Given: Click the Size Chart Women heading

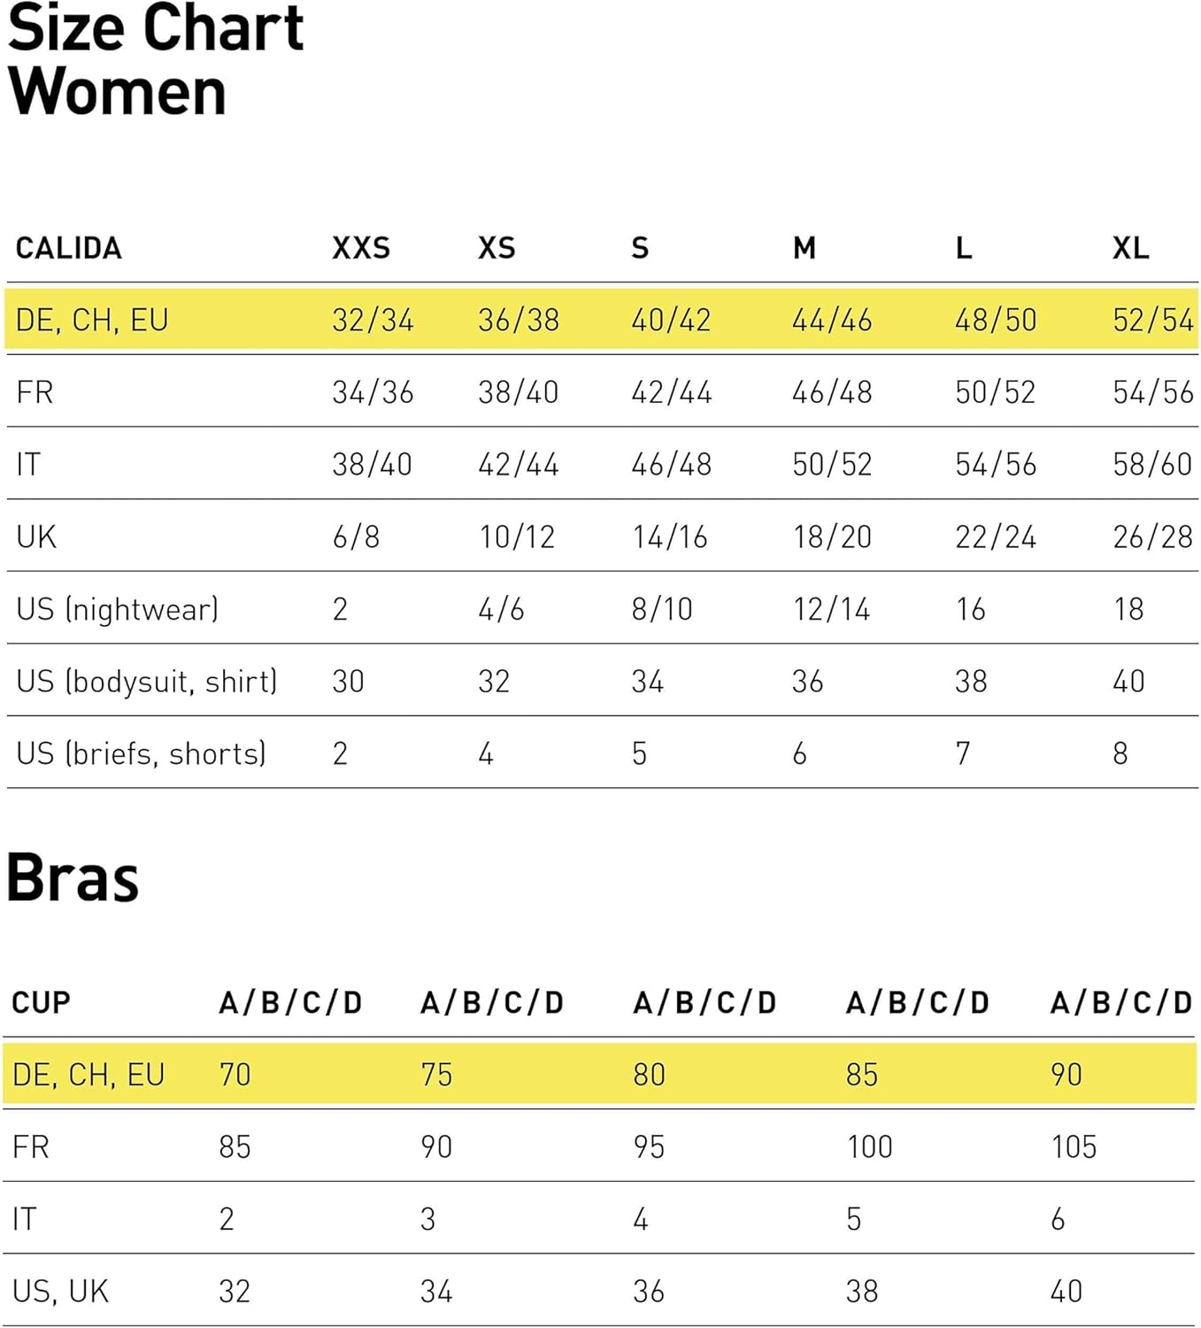Looking at the screenshot, I should click(155, 60).
